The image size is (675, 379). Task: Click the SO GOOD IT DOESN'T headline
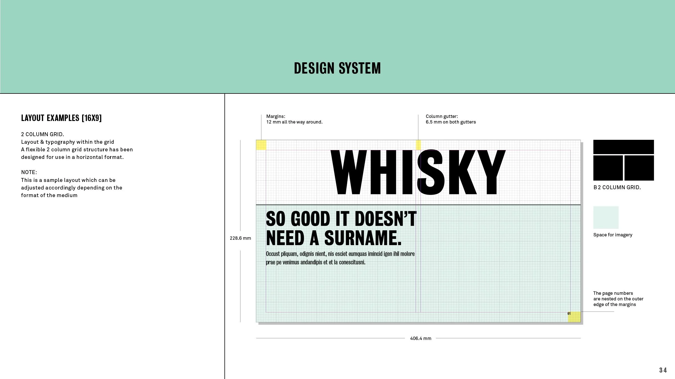341,219
